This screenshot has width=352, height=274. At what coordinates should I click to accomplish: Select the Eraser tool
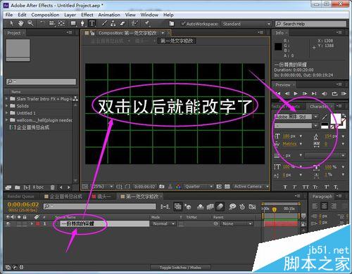pyautogui.click(x=122, y=23)
